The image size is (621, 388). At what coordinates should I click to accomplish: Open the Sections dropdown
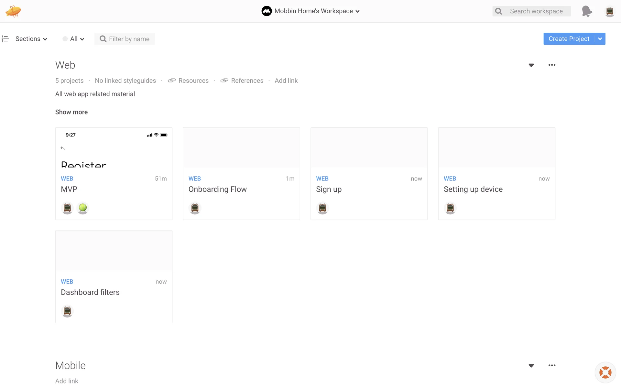(31, 39)
